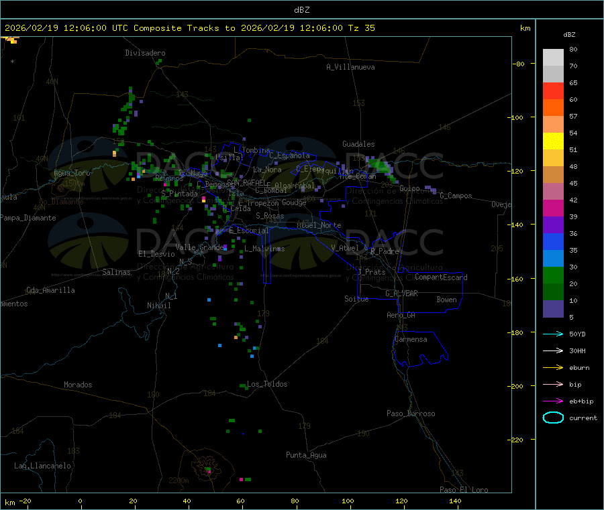This screenshot has width=604, height=510.
Task: Click the orange echo cell in top-left corner
Action: [x=13, y=40]
